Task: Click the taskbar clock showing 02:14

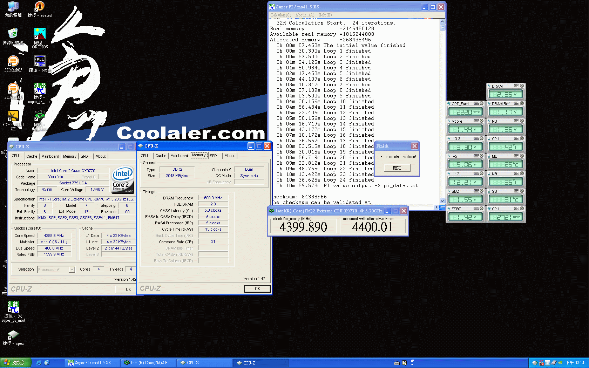Action: [575, 363]
